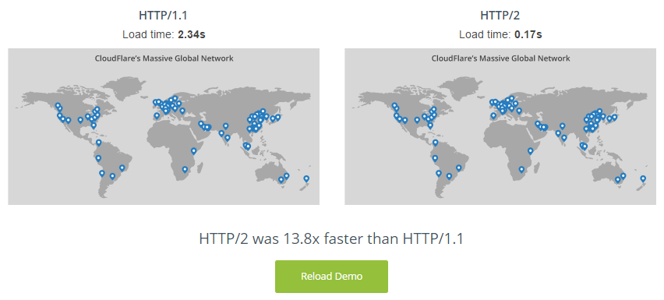This screenshot has height=300, width=664.
Task: Click the East Africa coast pin on HTTP/2 map
Action: pos(530,150)
